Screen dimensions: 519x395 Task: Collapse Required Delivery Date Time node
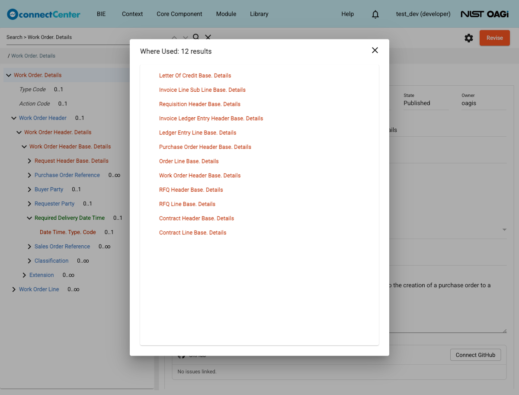point(29,218)
